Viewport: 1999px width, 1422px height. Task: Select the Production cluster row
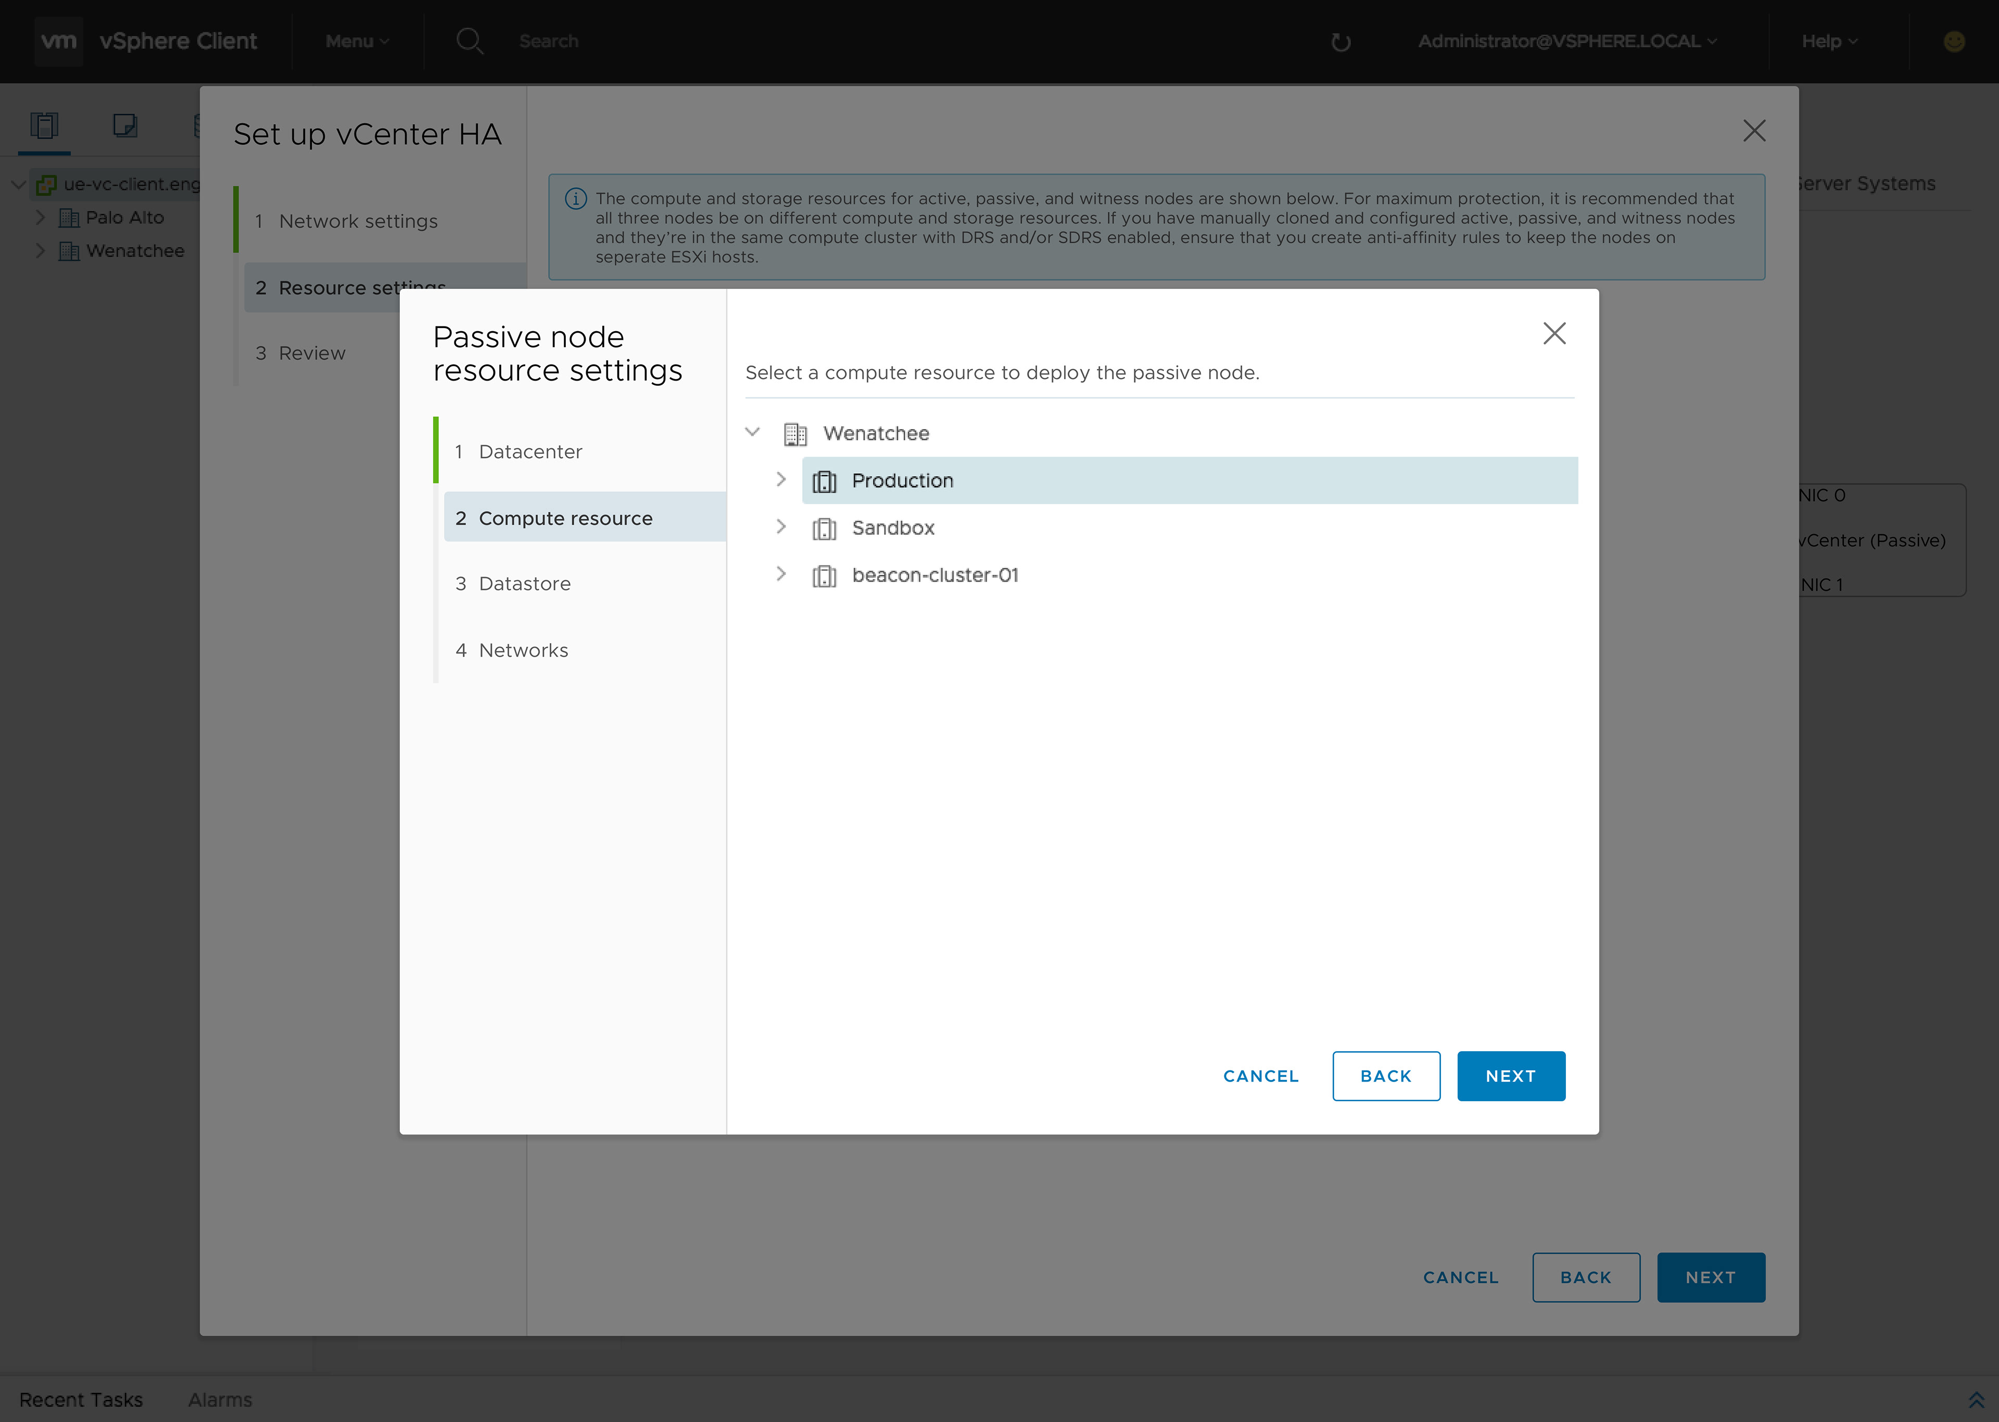[1190, 481]
